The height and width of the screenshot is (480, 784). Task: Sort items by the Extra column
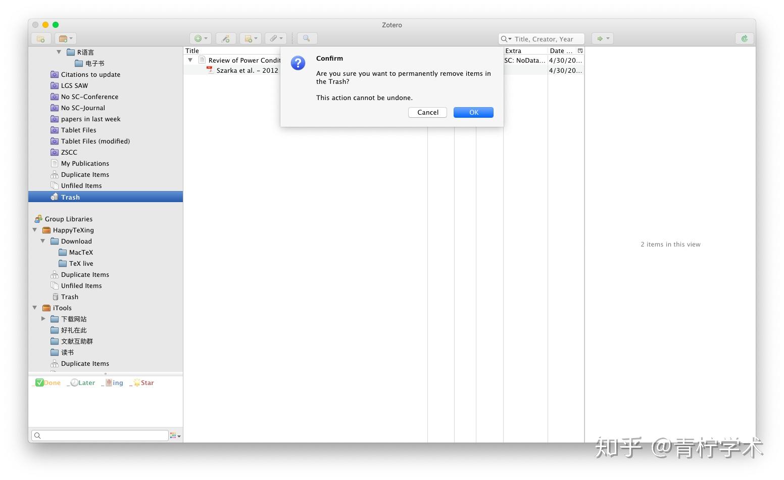[x=525, y=51]
